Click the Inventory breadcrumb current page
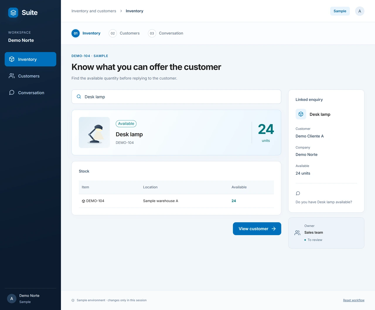The height and width of the screenshot is (310, 375). coord(134,11)
